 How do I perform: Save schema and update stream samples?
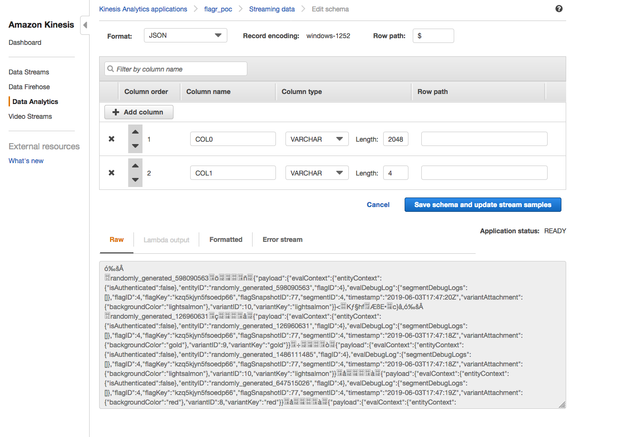482,204
